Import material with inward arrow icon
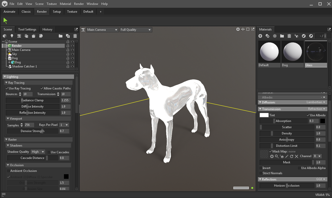This screenshot has width=332, height=198. [304, 36]
